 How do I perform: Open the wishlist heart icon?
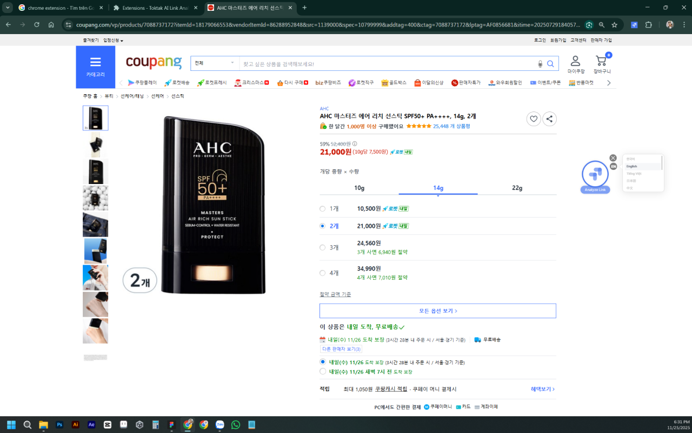tap(534, 119)
